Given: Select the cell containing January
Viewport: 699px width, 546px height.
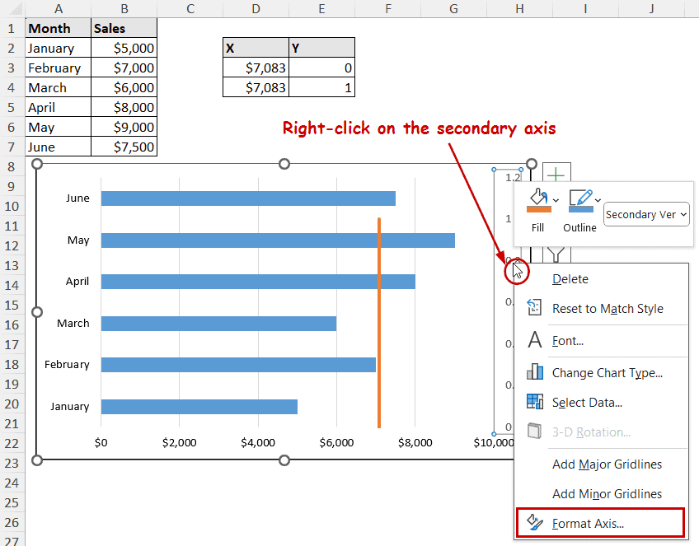Looking at the screenshot, I should (58, 48).
